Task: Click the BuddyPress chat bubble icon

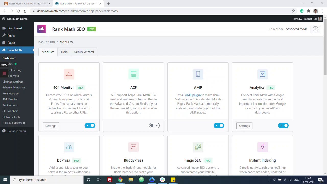Action: (x=133, y=147)
